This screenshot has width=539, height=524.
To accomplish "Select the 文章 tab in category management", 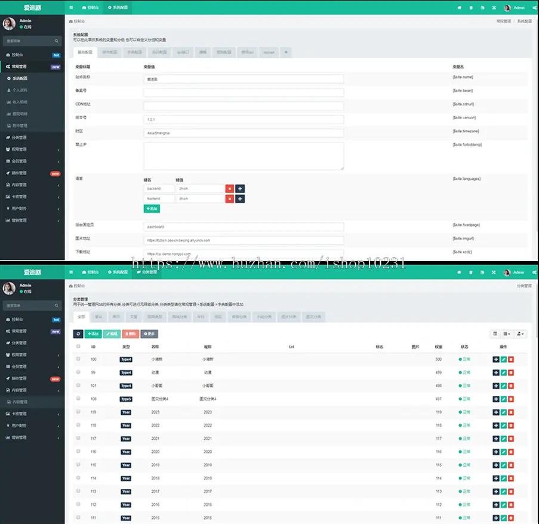I will point(134,317).
